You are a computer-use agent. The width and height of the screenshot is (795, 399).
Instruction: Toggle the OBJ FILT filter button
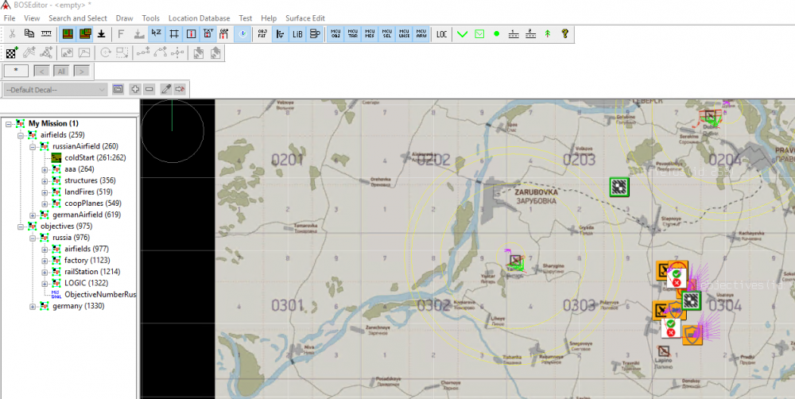tap(262, 34)
